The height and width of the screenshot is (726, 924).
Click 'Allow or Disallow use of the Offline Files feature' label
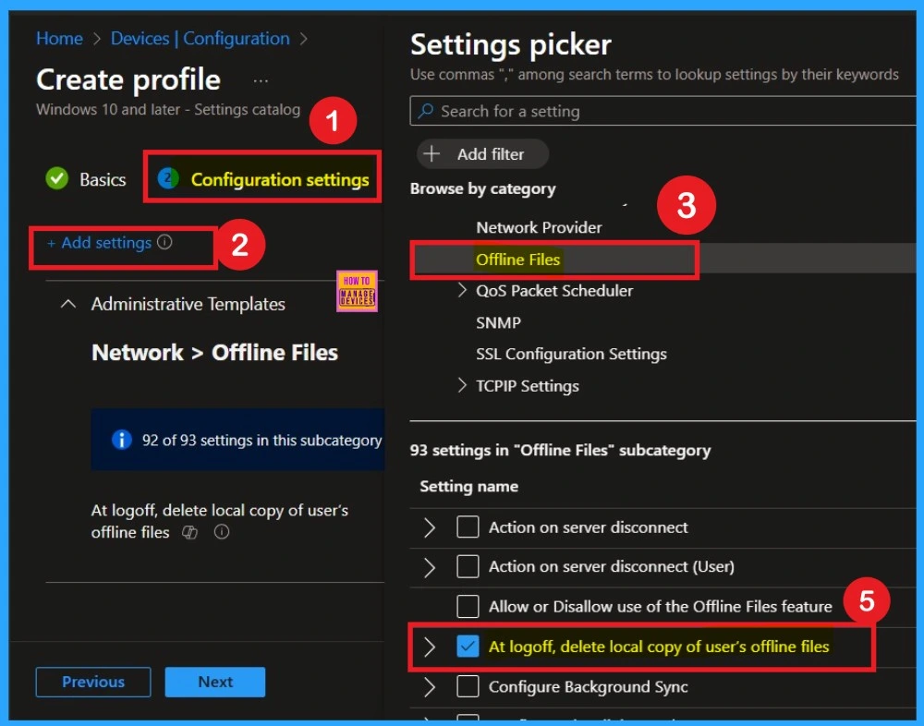pos(660,606)
